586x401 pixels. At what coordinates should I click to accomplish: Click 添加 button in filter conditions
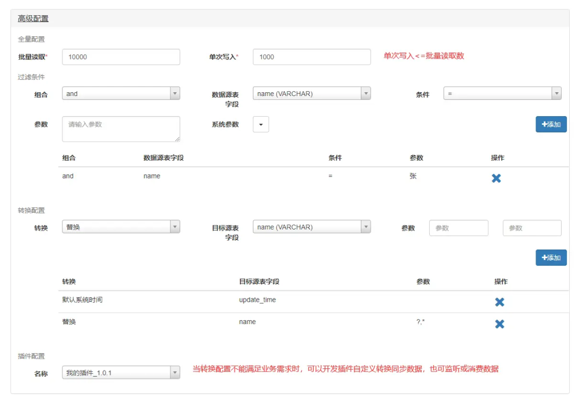pyautogui.click(x=551, y=124)
